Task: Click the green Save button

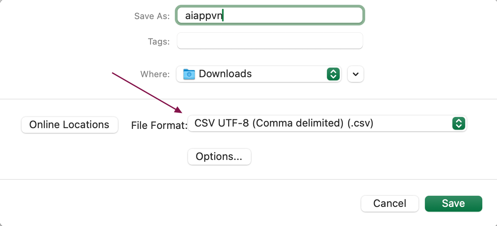Action: tap(453, 203)
